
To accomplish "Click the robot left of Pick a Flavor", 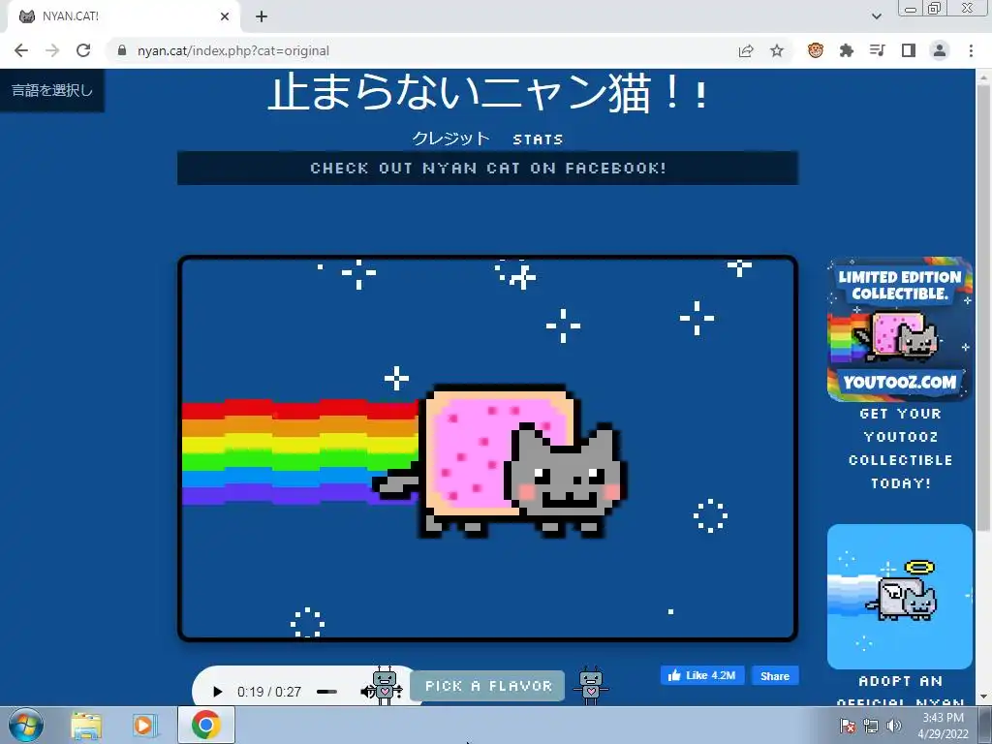I will tap(385, 686).
